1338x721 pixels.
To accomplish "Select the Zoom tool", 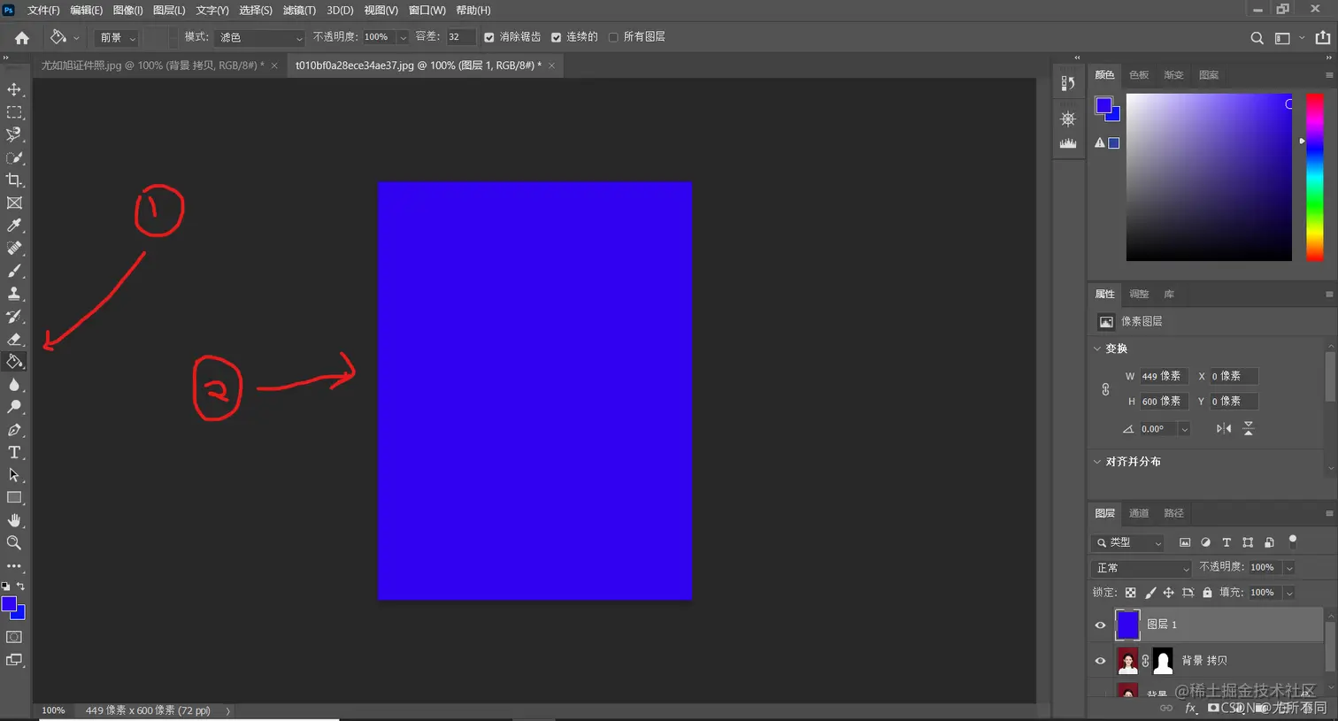I will click(x=14, y=543).
